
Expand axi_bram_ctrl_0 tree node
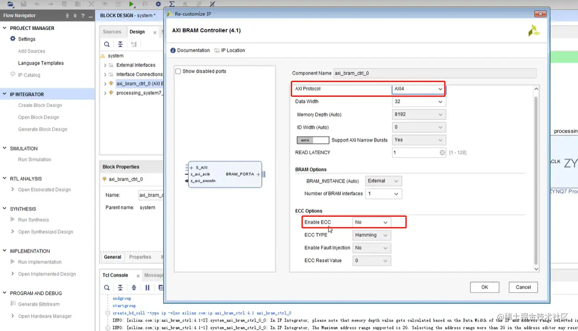[x=105, y=83]
